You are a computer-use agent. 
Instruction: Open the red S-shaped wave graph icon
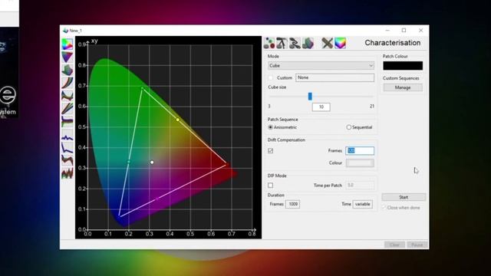[68, 160]
